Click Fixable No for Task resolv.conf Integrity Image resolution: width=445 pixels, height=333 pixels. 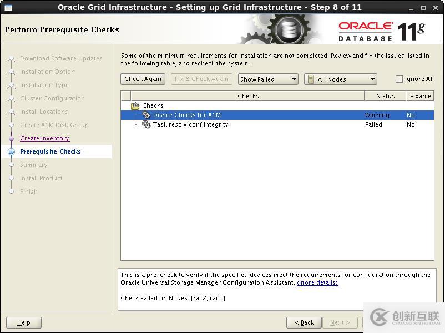(x=411, y=124)
